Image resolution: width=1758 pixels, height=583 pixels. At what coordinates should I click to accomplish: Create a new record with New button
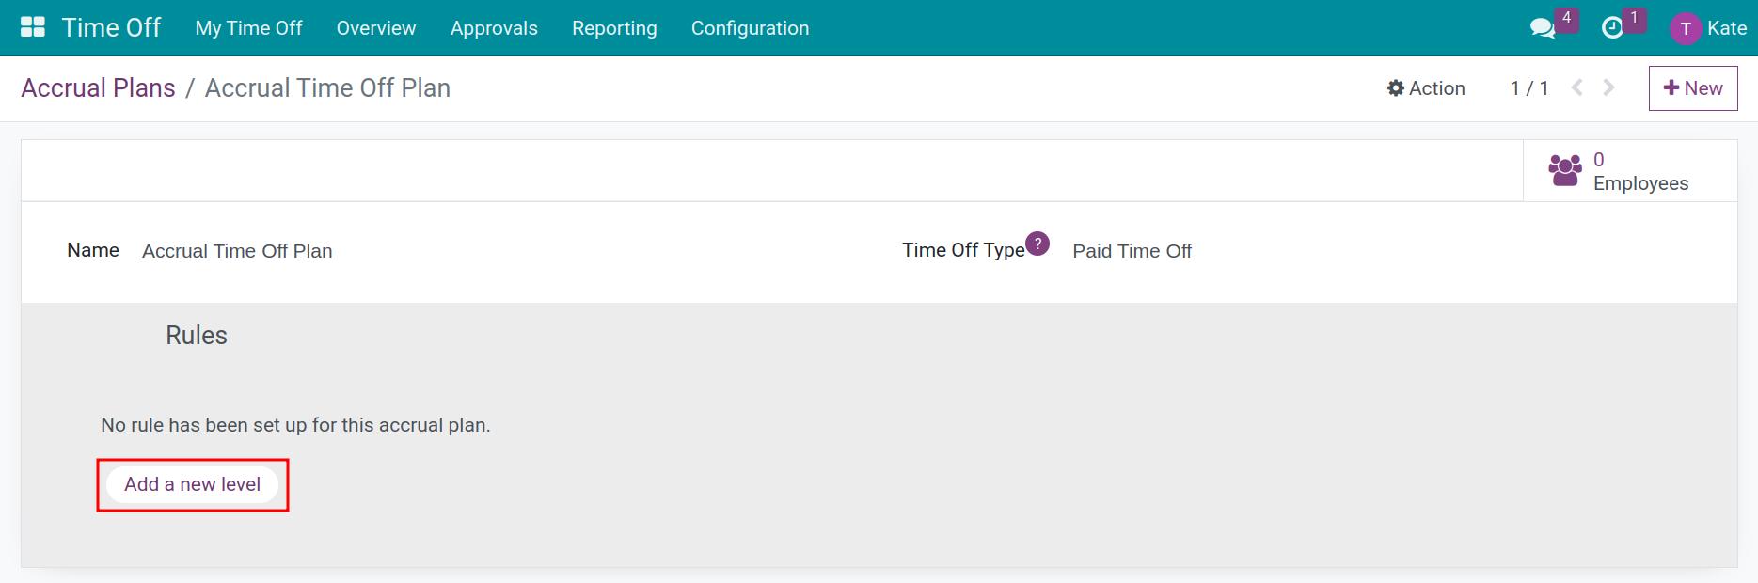pos(1692,88)
